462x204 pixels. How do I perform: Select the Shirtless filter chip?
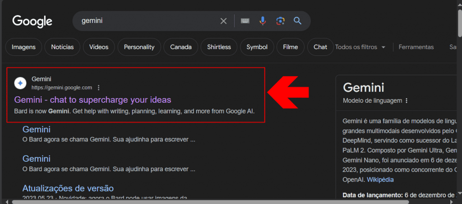[219, 47]
